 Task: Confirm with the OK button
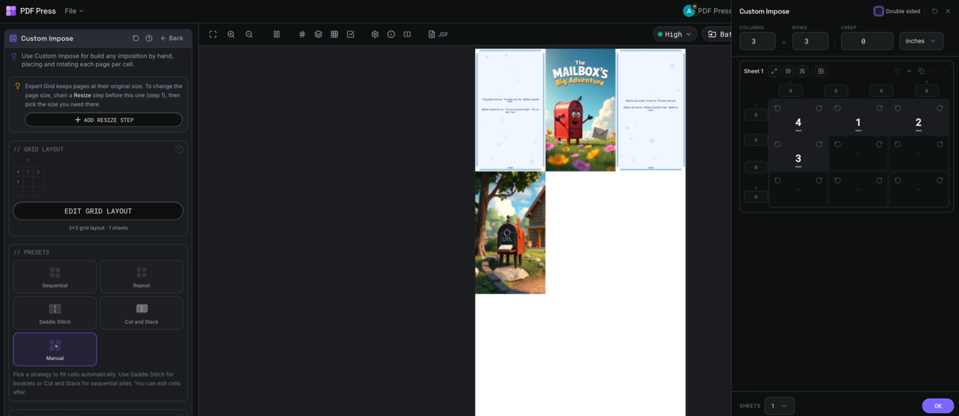click(x=937, y=406)
